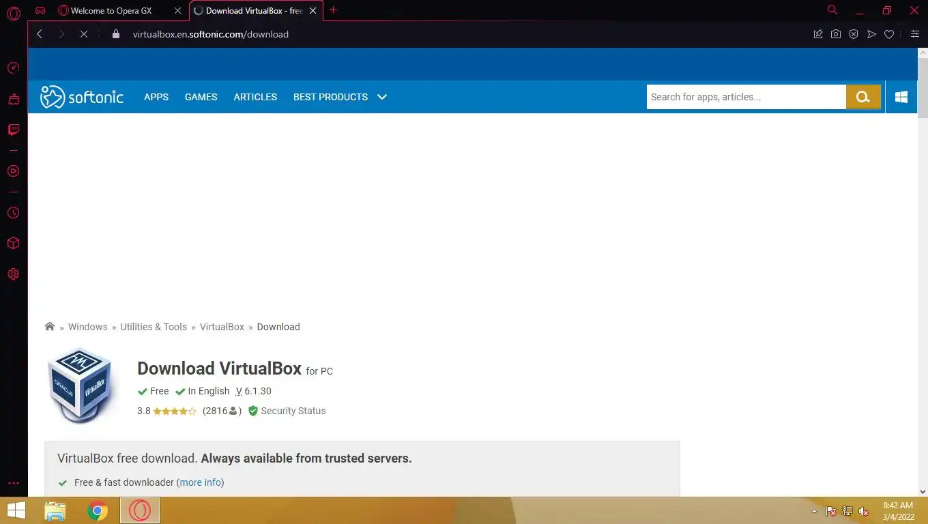Viewport: 928px width, 524px height.
Task: Stop loading the page
Action: [83, 34]
